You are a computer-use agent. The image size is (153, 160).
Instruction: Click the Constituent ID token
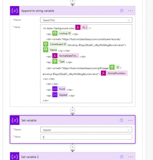pyautogui.click(x=55, y=44)
